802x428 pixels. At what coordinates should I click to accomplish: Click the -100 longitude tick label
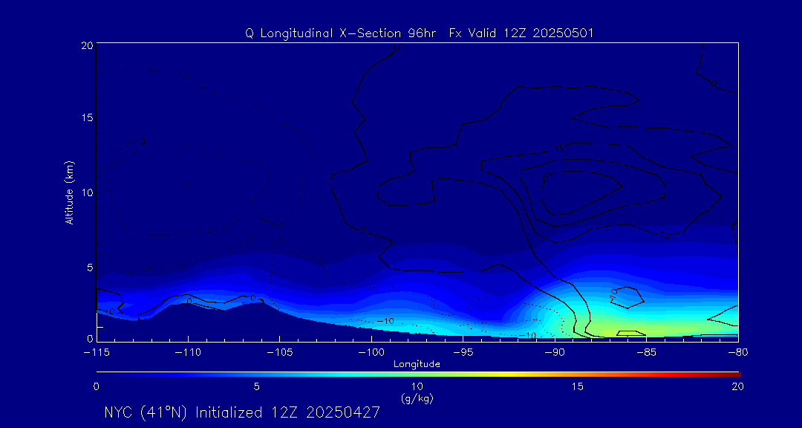click(x=371, y=353)
